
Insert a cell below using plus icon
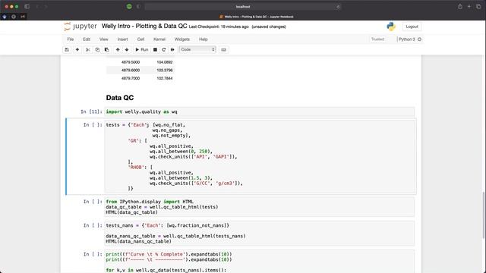(77, 49)
